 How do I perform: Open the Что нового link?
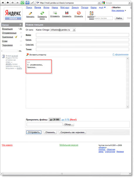coord(7,145)
